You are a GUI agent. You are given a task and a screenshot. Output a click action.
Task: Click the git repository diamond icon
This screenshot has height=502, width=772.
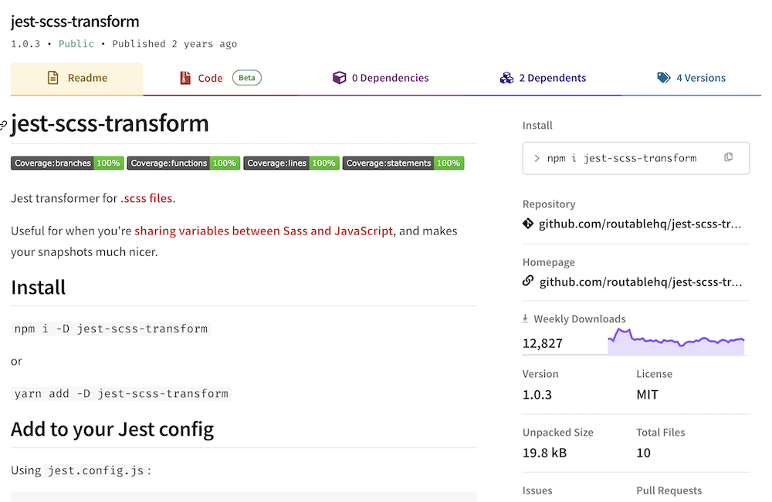pyautogui.click(x=528, y=224)
